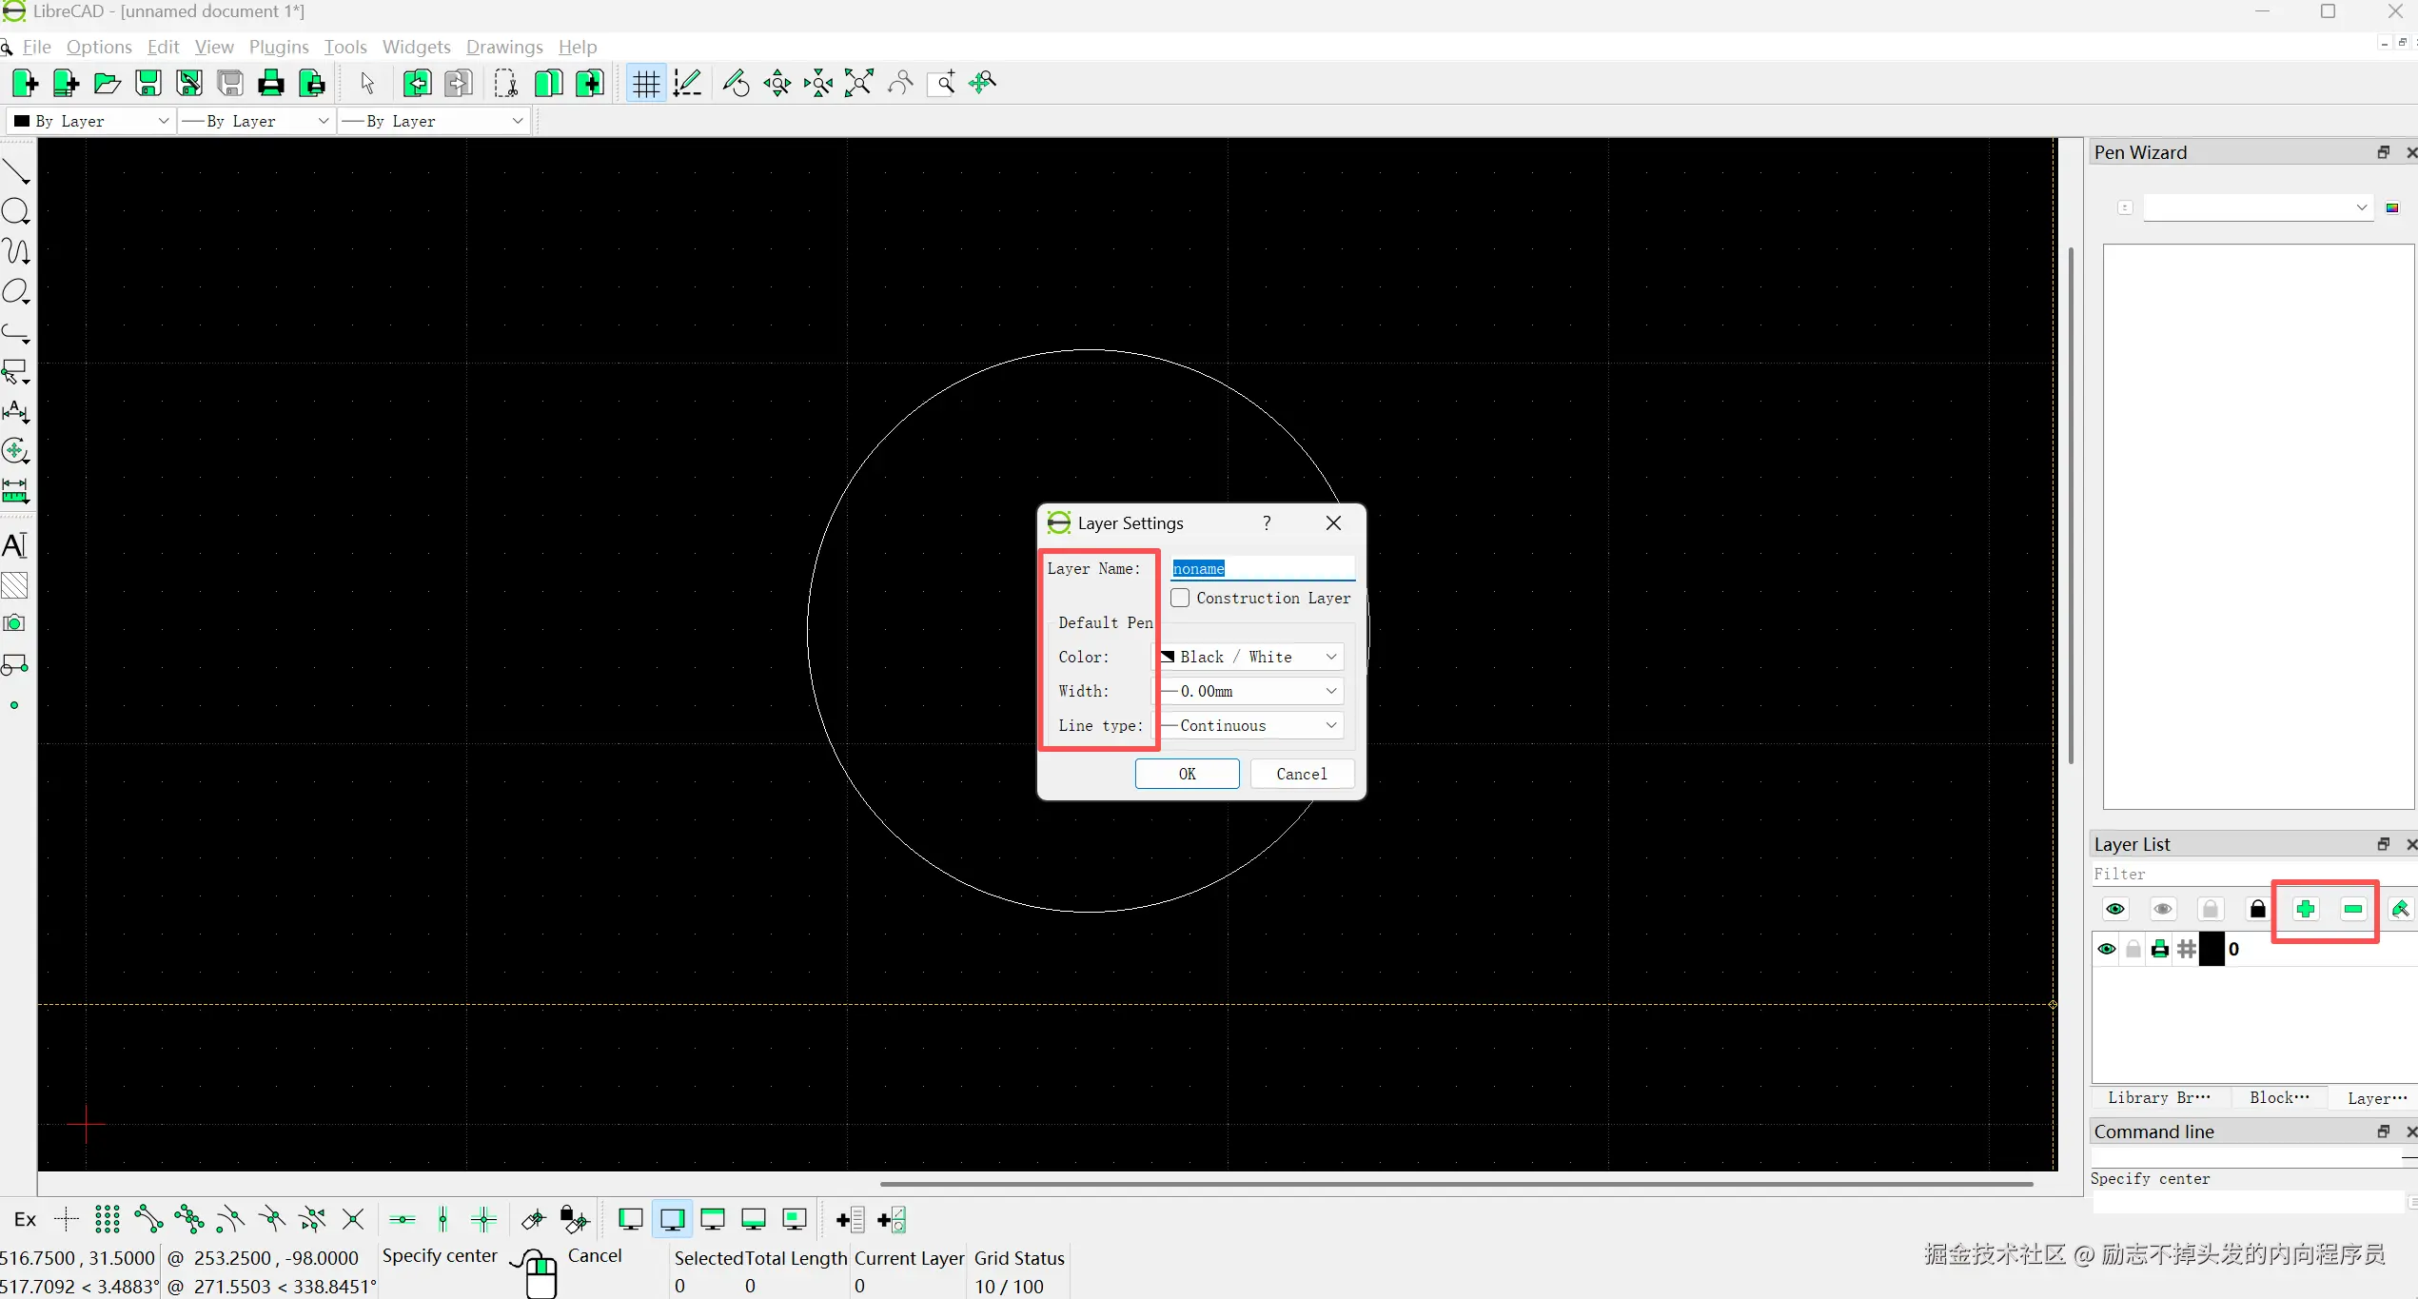Open the Text tool with the letter A

coord(14,545)
